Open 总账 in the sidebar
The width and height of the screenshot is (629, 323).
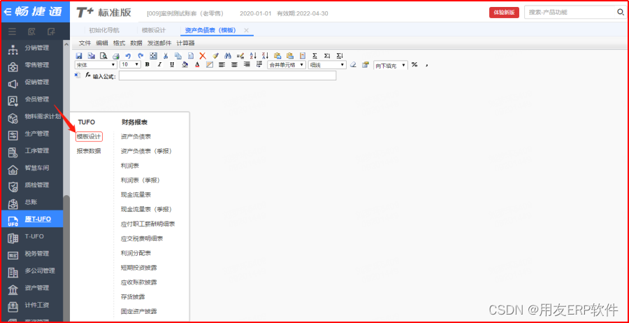31,202
